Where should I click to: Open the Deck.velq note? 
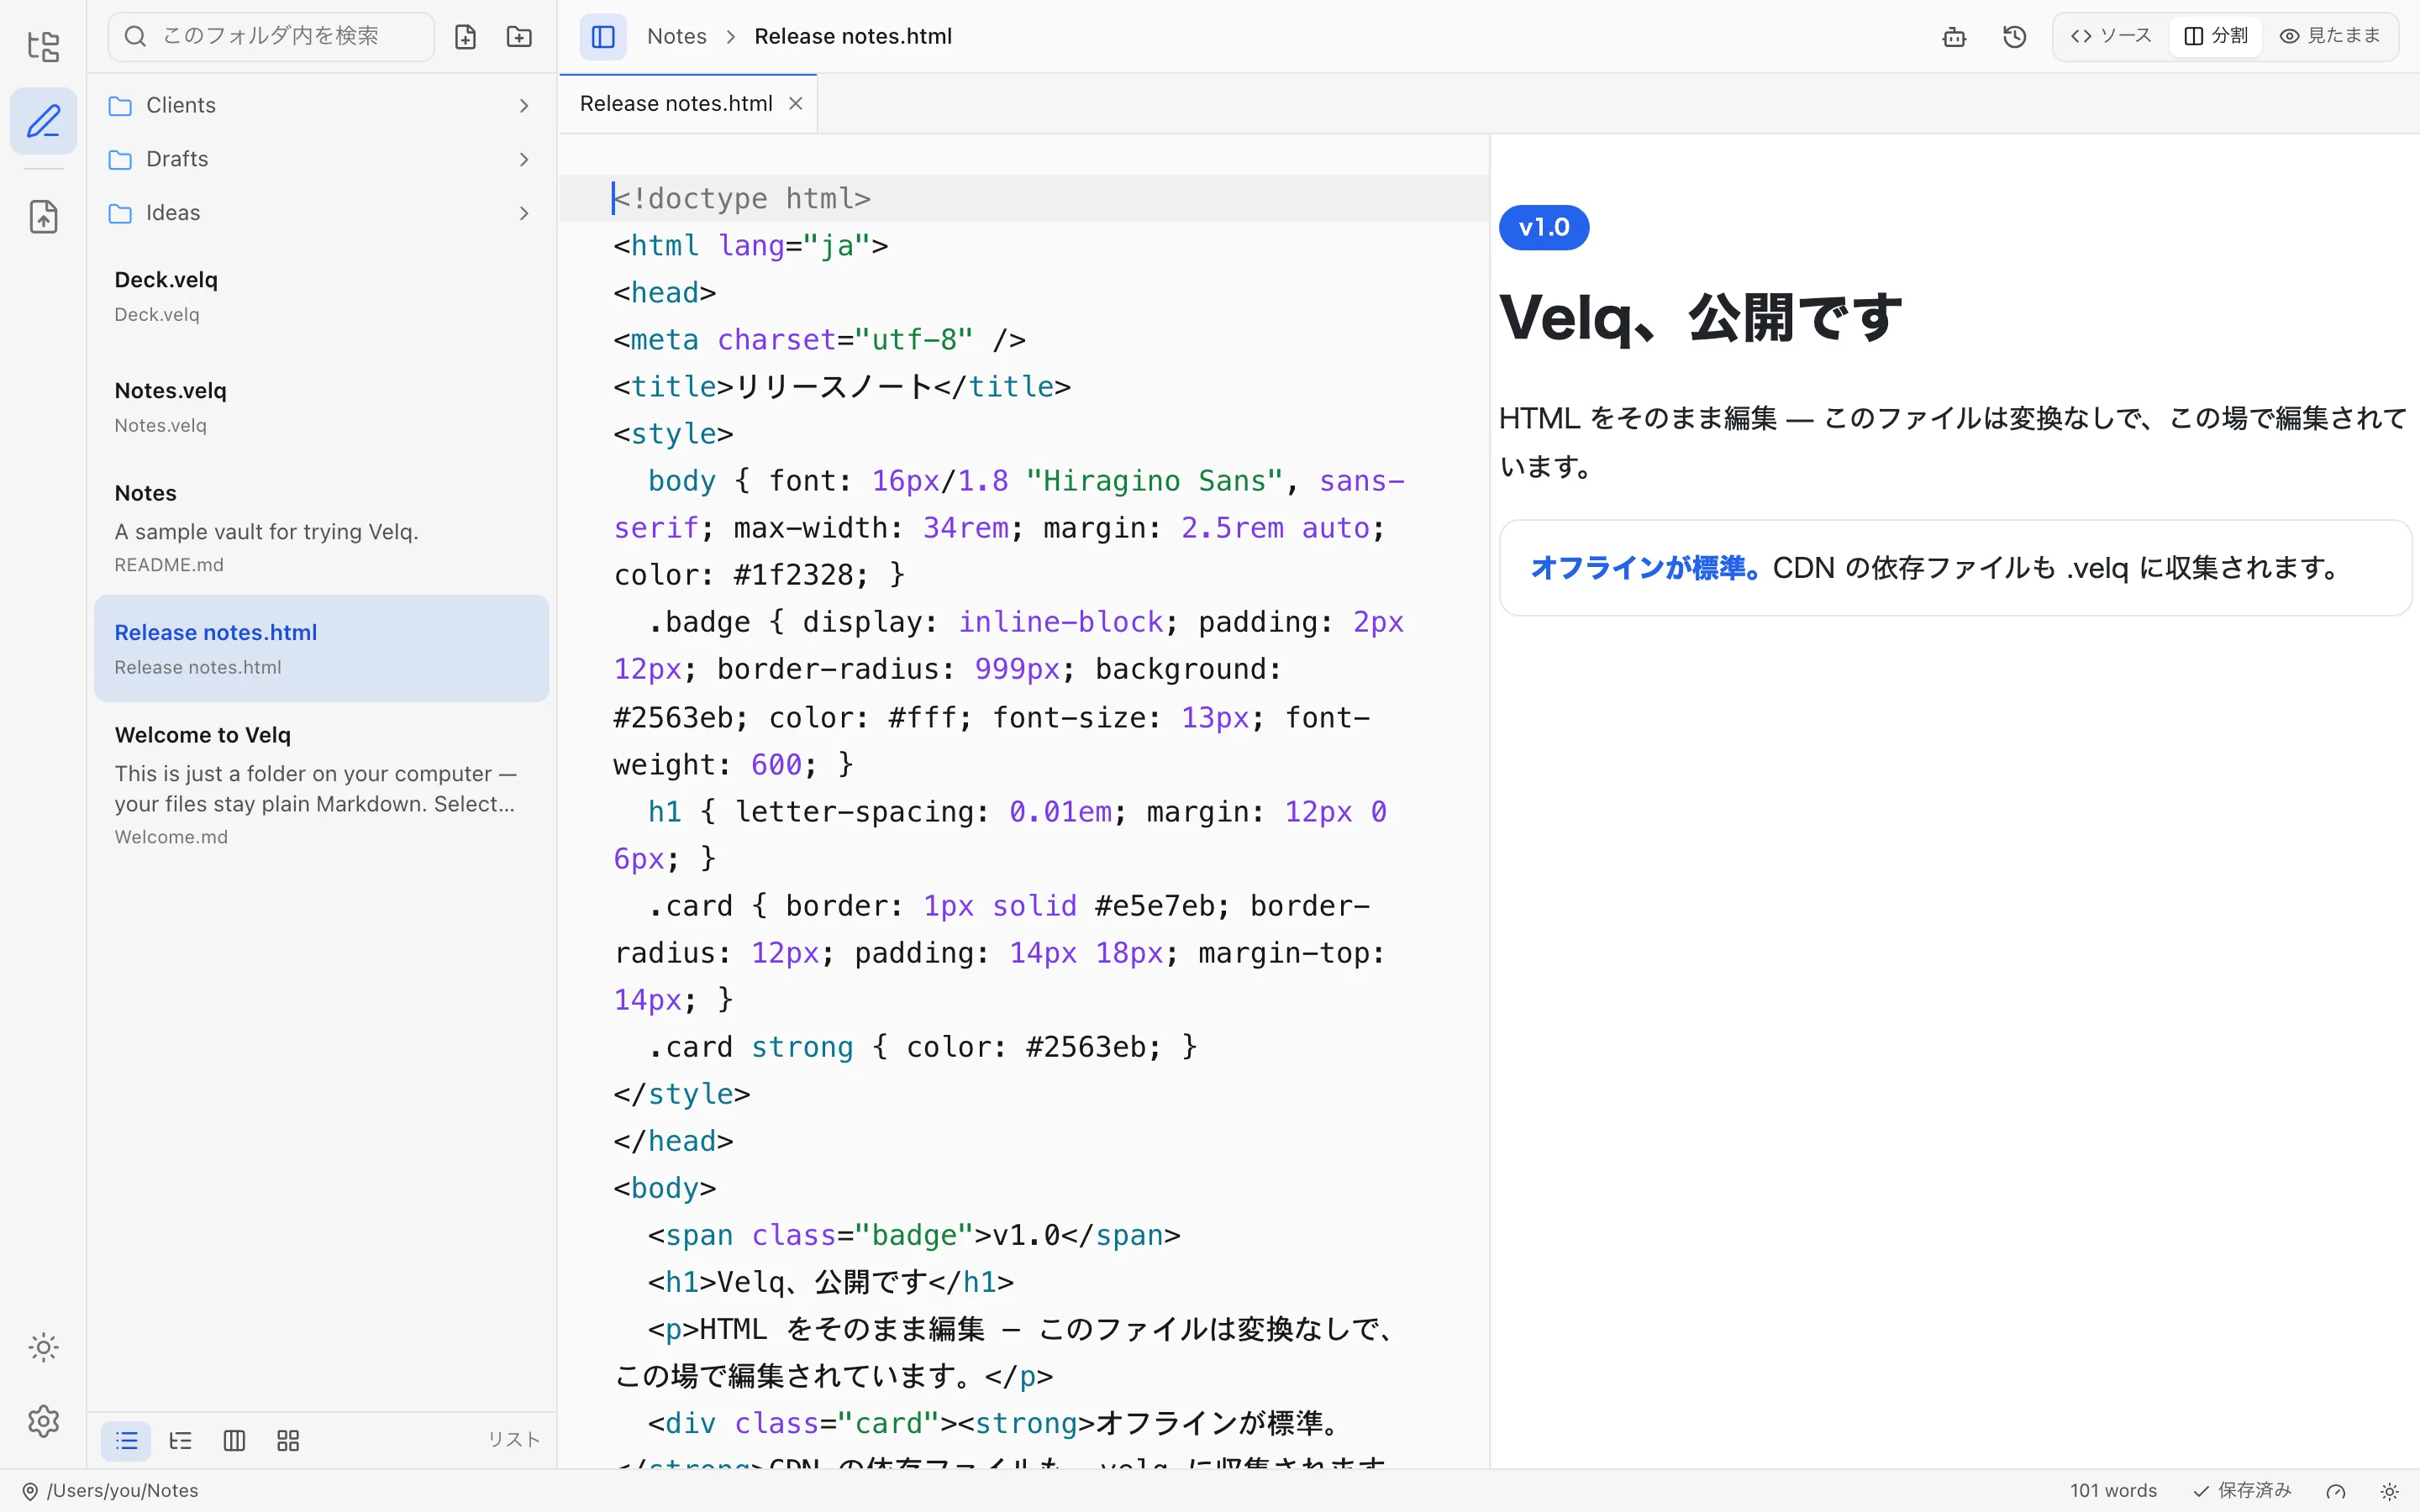point(321,296)
